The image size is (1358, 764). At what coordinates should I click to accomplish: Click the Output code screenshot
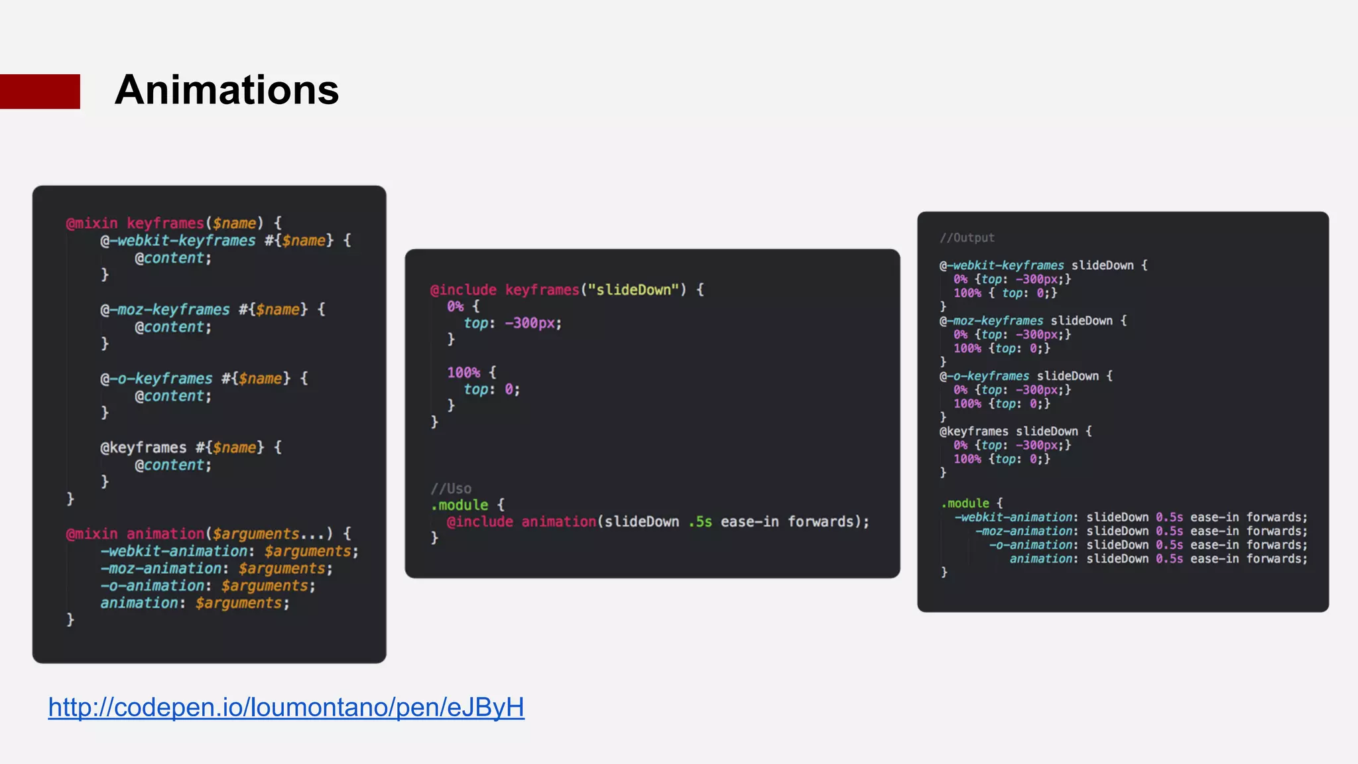[x=1123, y=412]
